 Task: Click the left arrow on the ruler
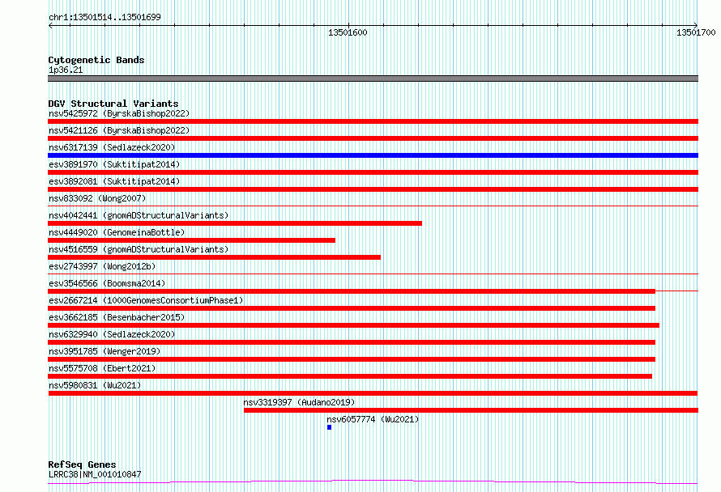click(x=50, y=26)
